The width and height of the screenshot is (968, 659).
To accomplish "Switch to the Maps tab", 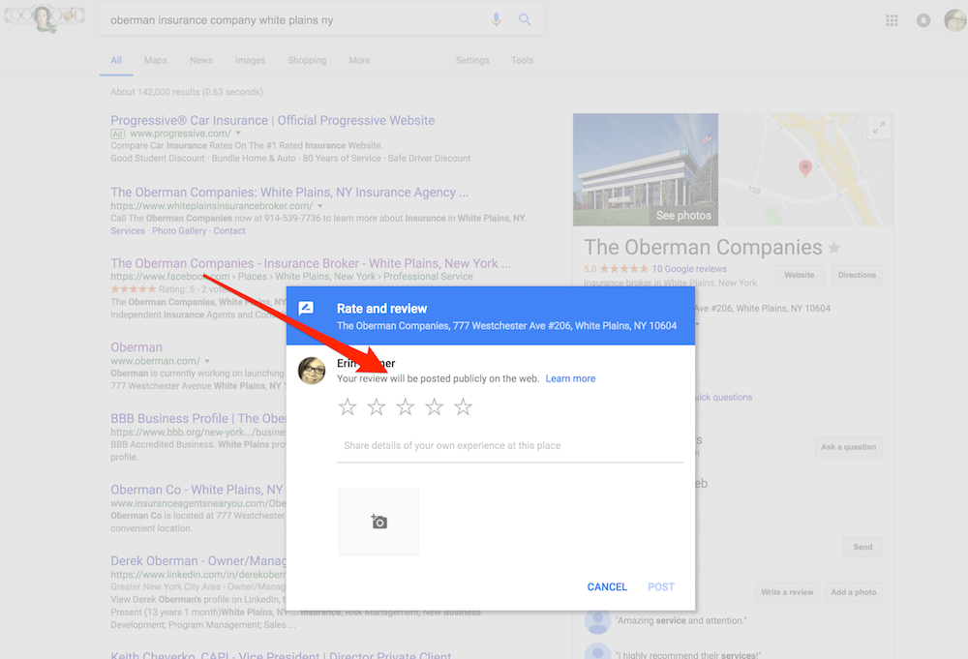I will (x=156, y=60).
